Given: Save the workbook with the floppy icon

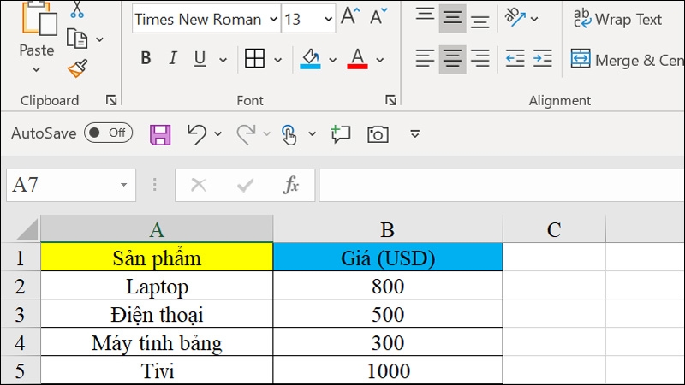Looking at the screenshot, I should (x=160, y=134).
